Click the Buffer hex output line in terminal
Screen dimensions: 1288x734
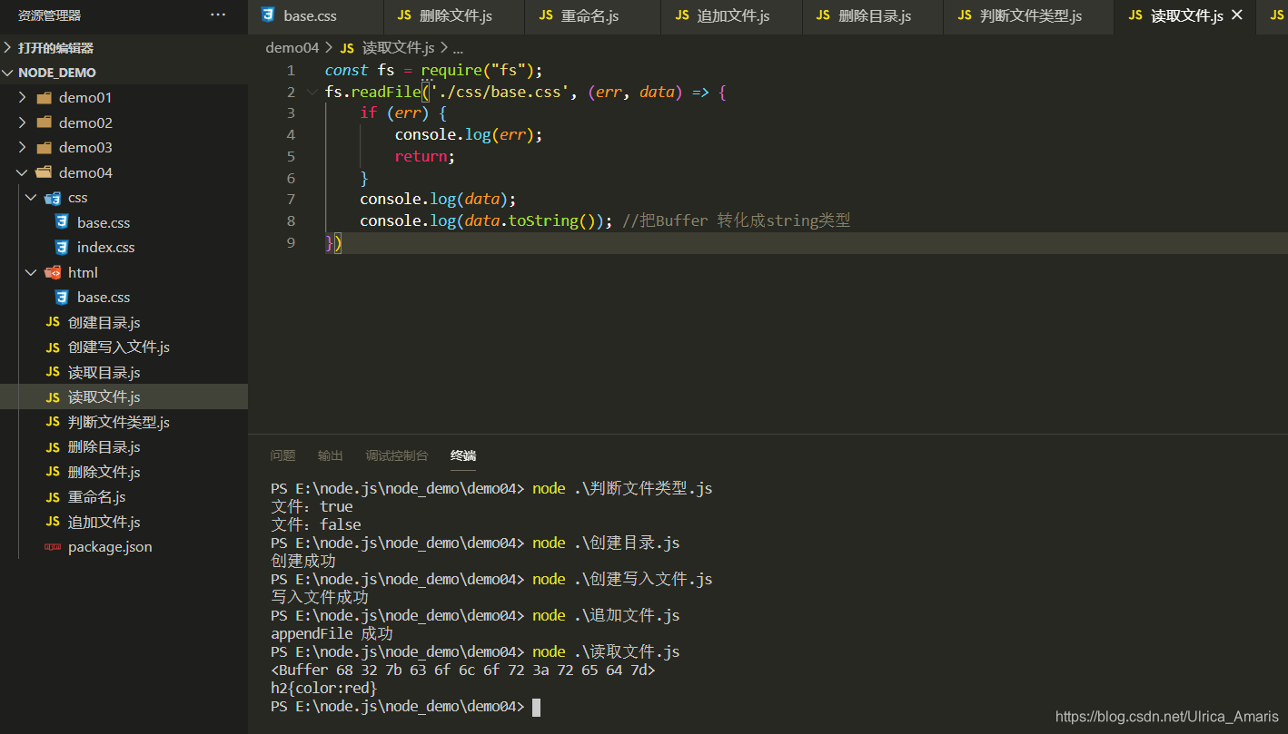(463, 670)
